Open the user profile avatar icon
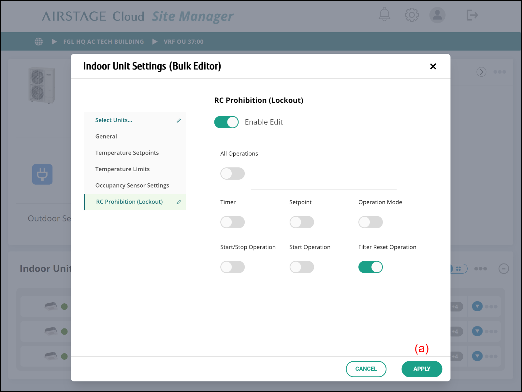This screenshot has height=392, width=522. [x=437, y=15]
